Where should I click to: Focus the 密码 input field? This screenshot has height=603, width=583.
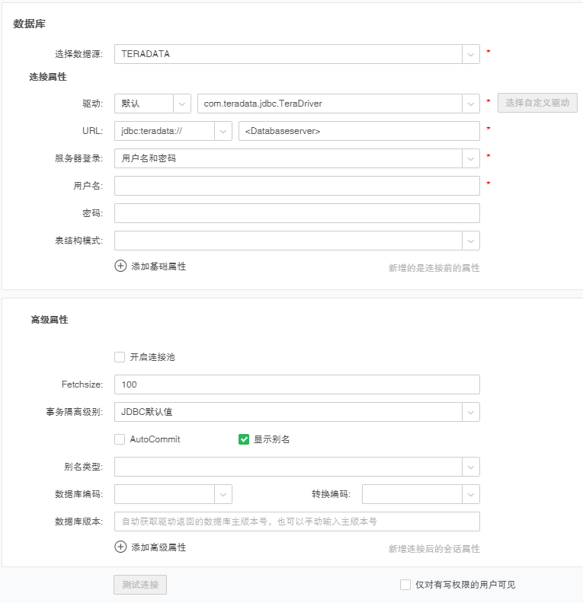pyautogui.click(x=296, y=213)
